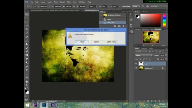Select the Eraser tool
192x108 pixels.
point(27,52)
